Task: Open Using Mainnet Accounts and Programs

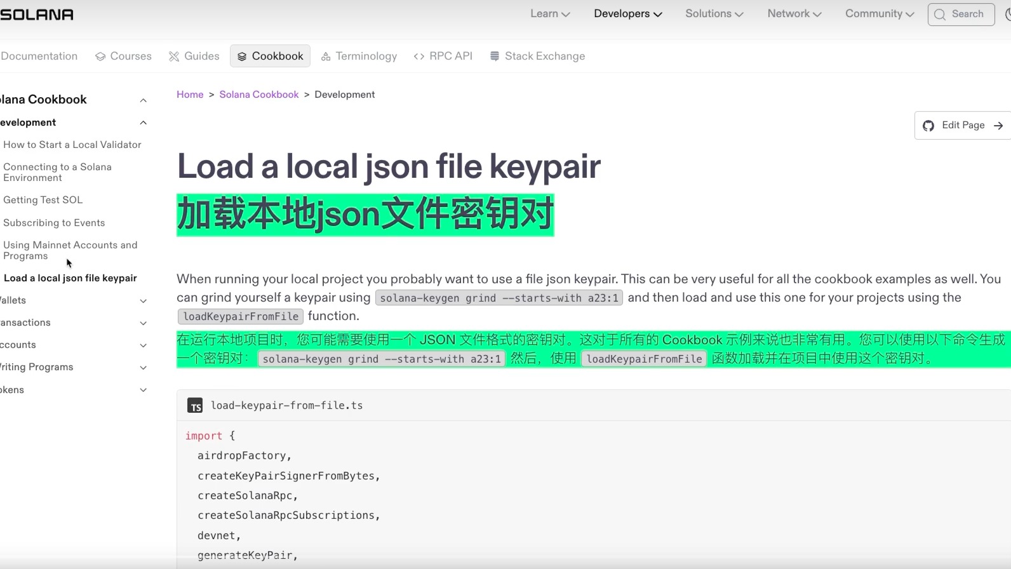Action: 70,250
